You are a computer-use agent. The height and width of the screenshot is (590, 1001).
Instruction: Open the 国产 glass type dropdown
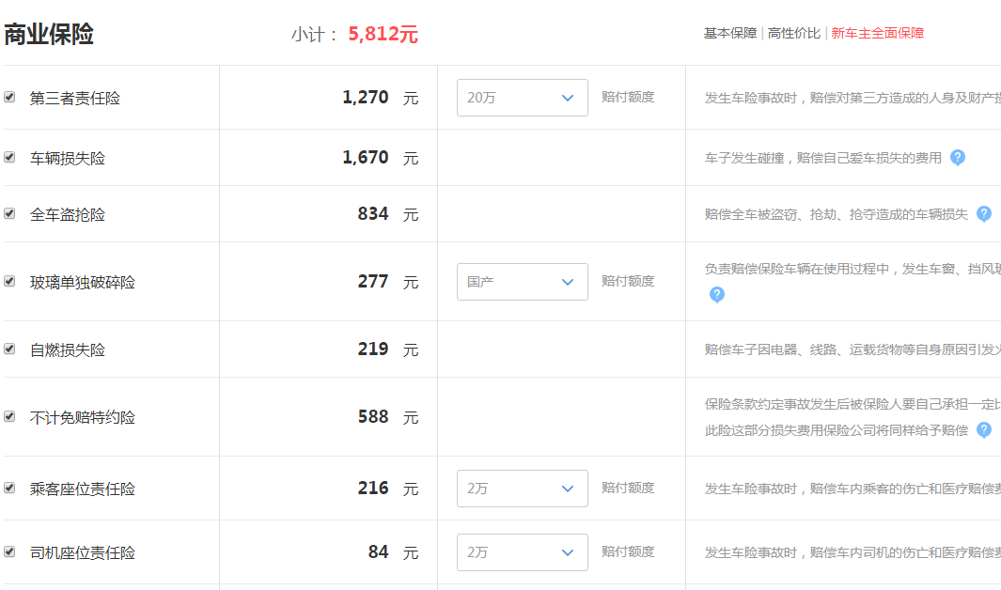523,282
